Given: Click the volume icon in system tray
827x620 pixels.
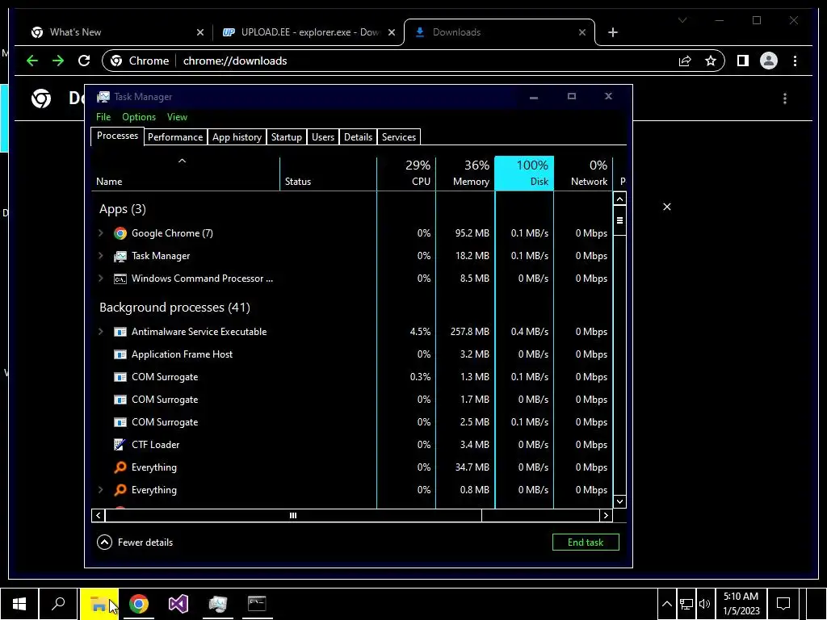Looking at the screenshot, I should [704, 604].
